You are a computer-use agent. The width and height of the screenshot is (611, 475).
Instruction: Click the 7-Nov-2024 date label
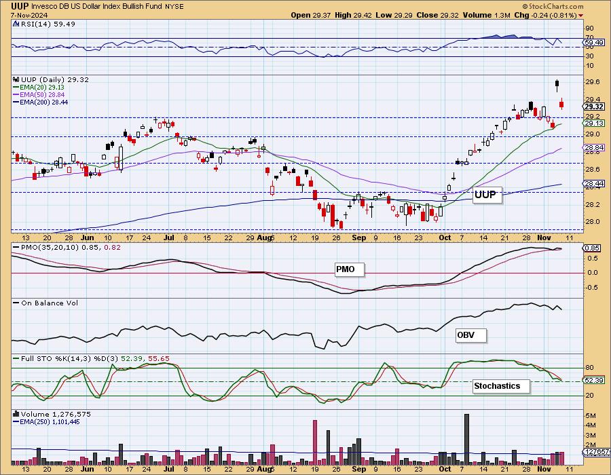[29, 15]
